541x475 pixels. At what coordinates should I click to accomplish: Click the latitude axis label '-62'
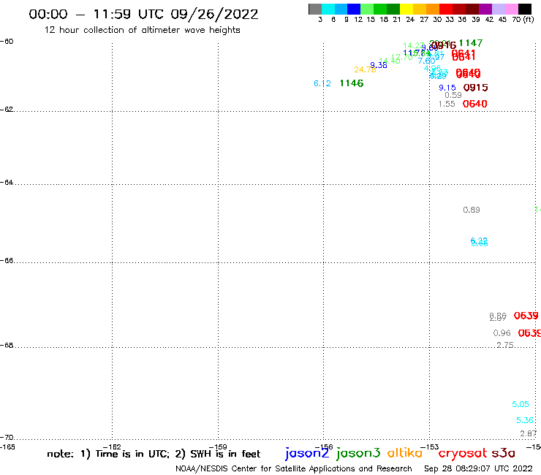[x=7, y=110]
